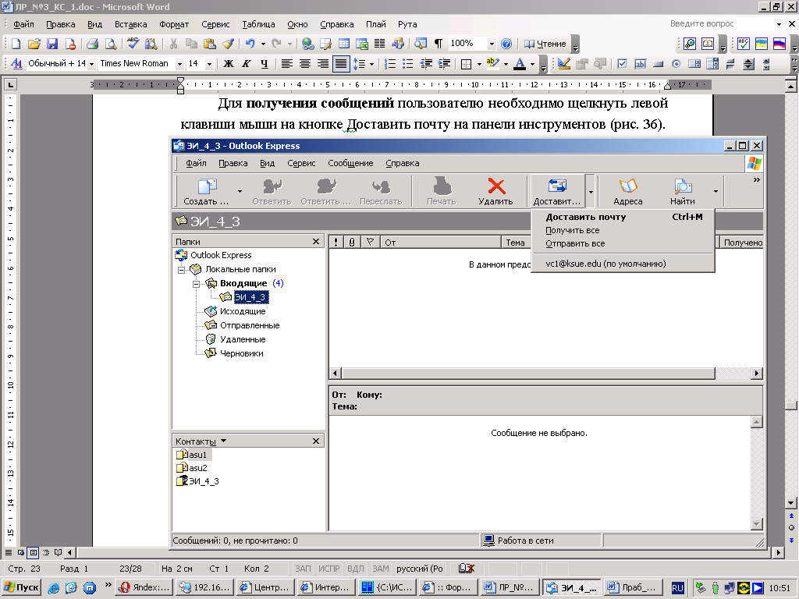Open Word Help with the blue question icon
The image size is (799, 599).
coord(506,44)
